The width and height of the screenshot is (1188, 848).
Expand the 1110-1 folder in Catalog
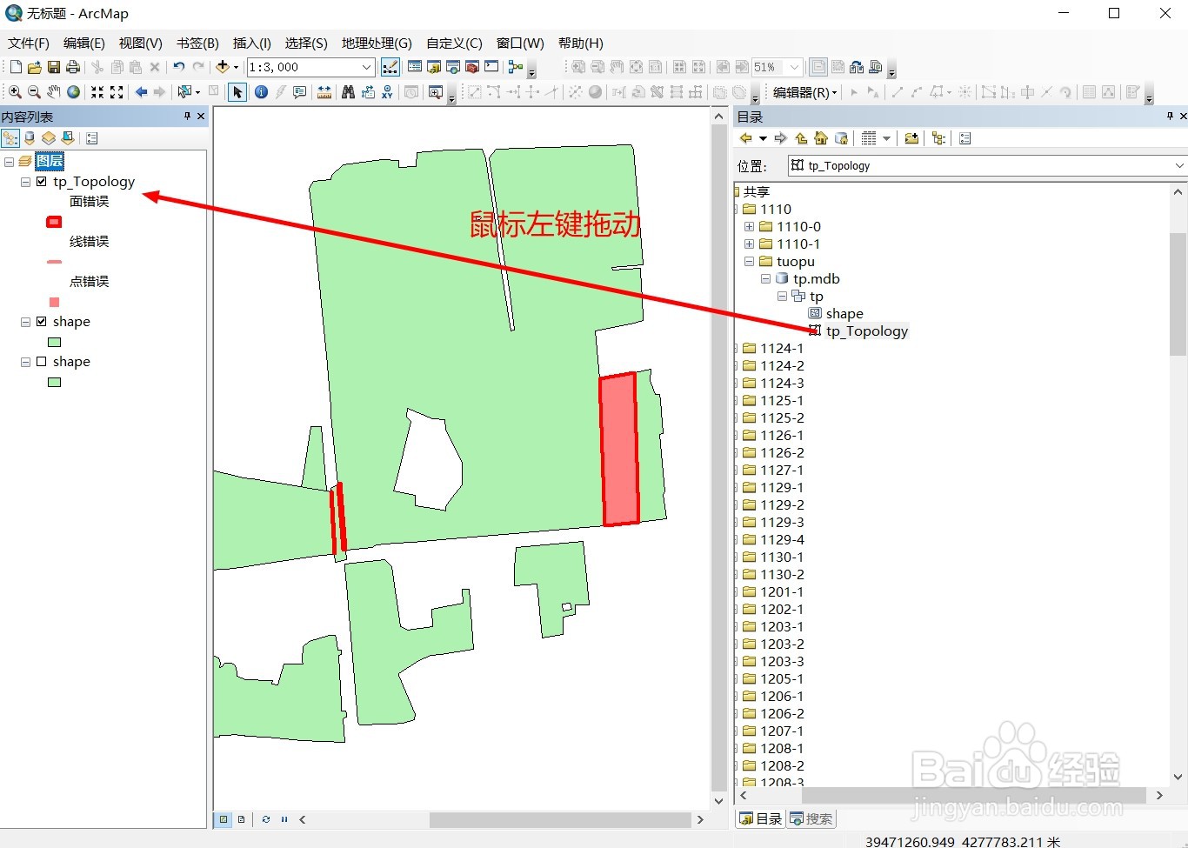click(x=749, y=244)
